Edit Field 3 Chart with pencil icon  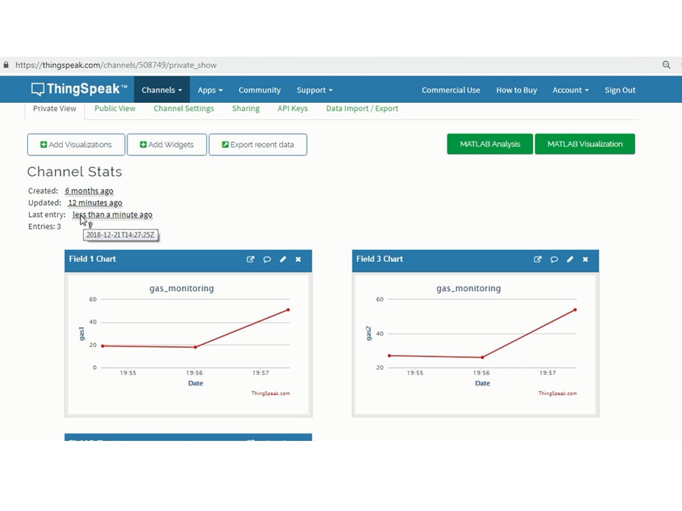569,259
